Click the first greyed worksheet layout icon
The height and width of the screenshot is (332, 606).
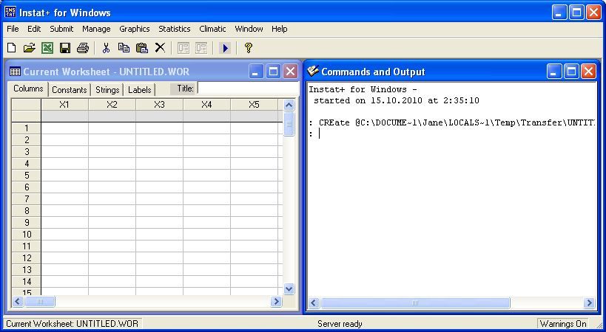(184, 48)
